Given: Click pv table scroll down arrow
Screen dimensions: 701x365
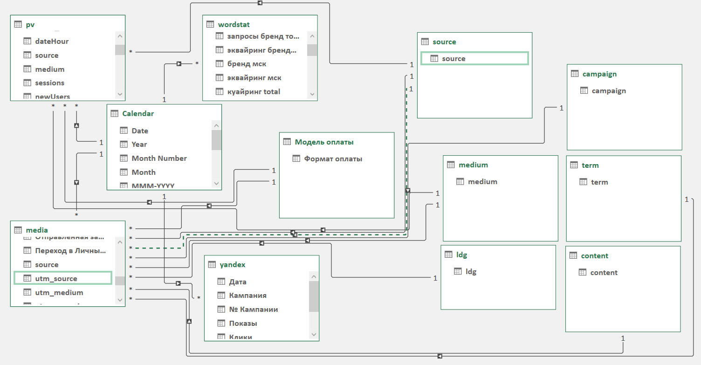Looking at the screenshot, I should [120, 94].
